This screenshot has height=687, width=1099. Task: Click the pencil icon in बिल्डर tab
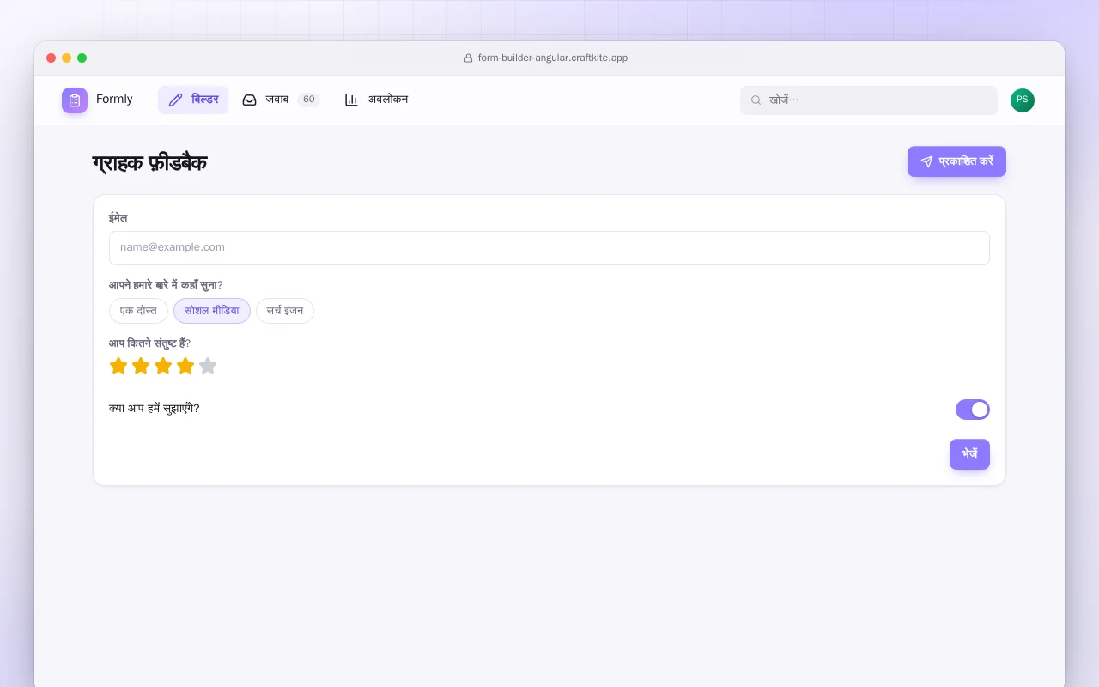pos(176,100)
